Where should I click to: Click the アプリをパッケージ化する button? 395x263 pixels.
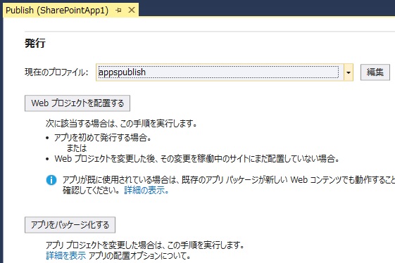coord(70,225)
